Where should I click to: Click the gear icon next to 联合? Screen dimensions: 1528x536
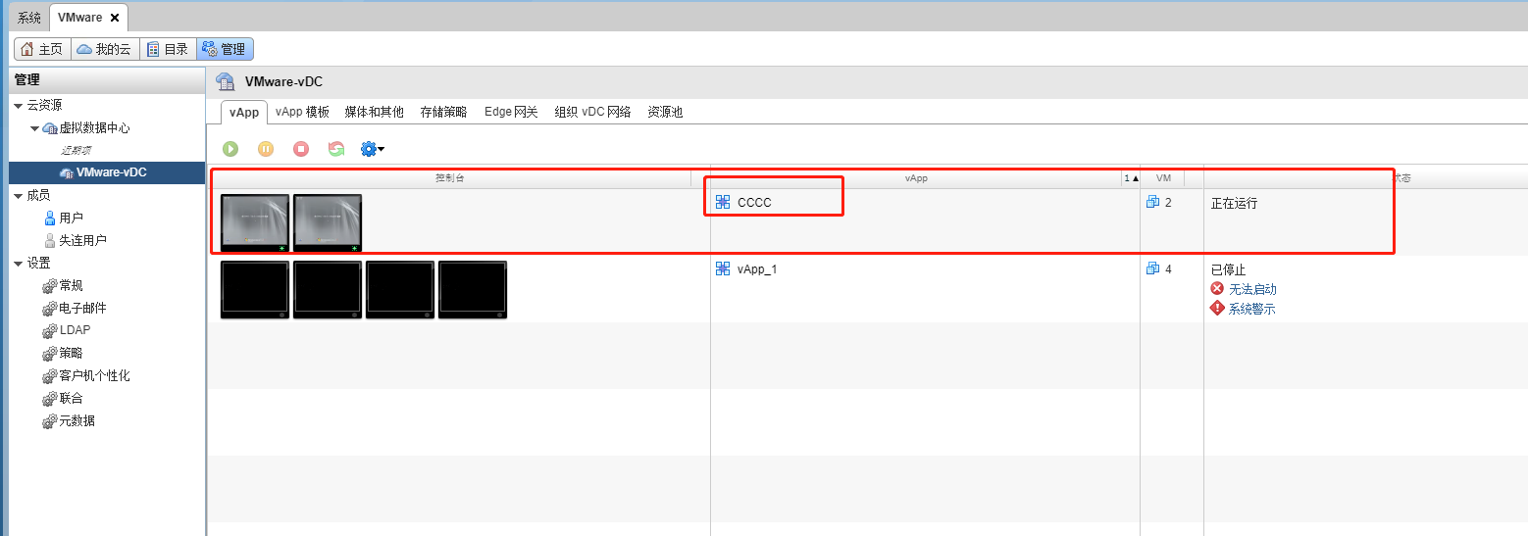click(x=49, y=399)
